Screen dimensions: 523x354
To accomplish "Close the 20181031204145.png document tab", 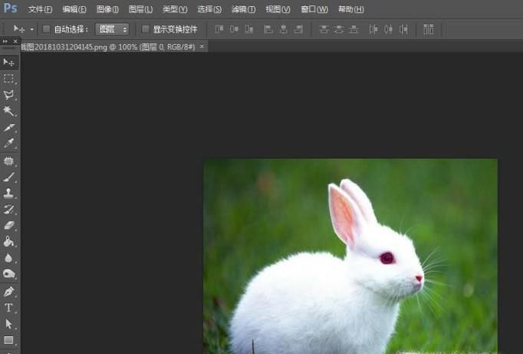I will (x=202, y=46).
